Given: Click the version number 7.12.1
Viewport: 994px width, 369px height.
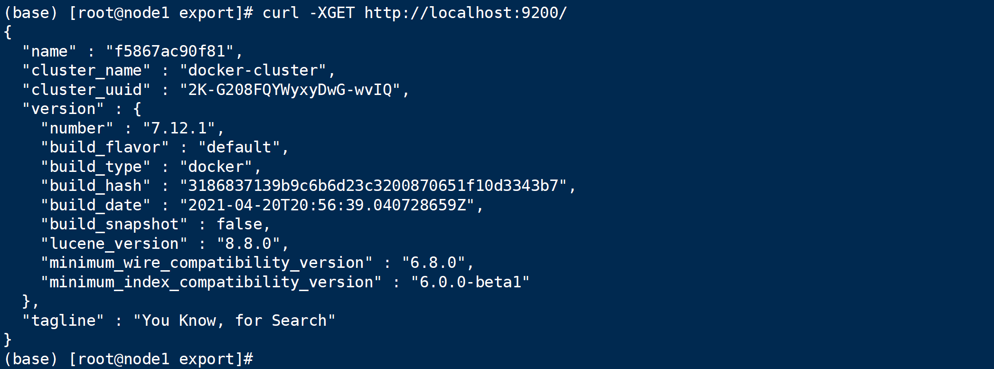Looking at the screenshot, I should 179,128.
